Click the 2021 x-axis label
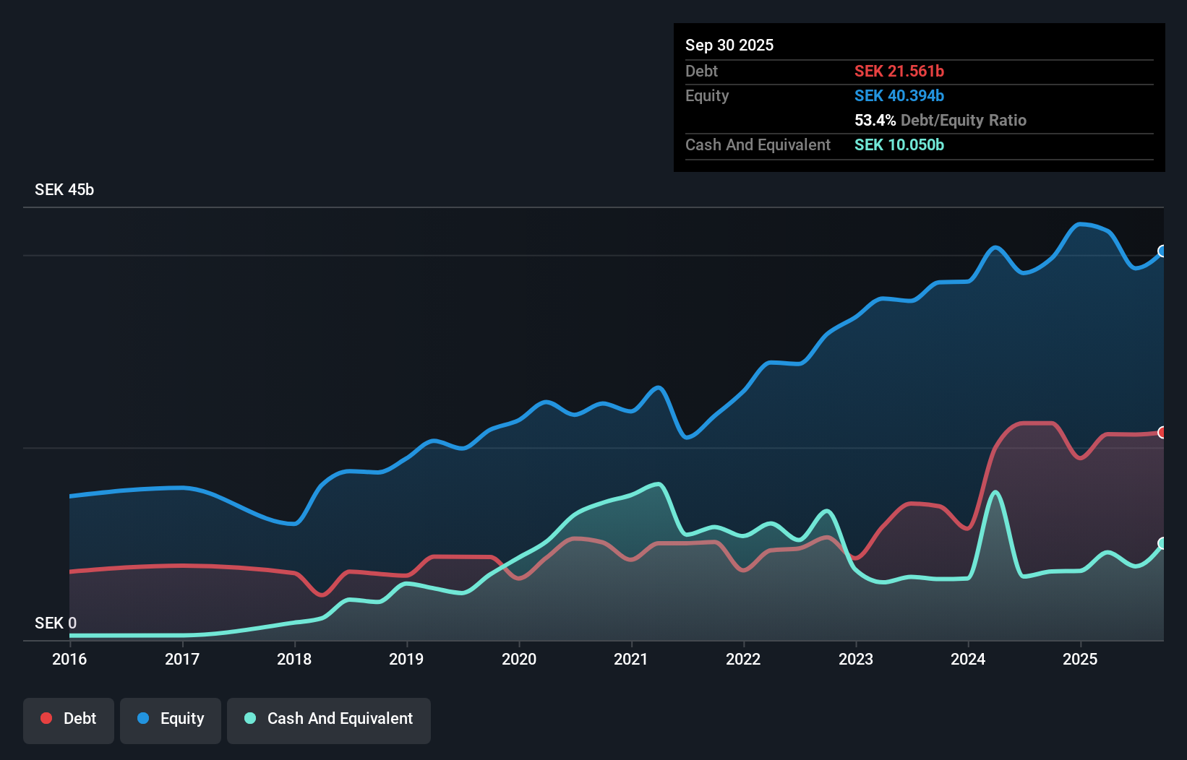 [631, 659]
